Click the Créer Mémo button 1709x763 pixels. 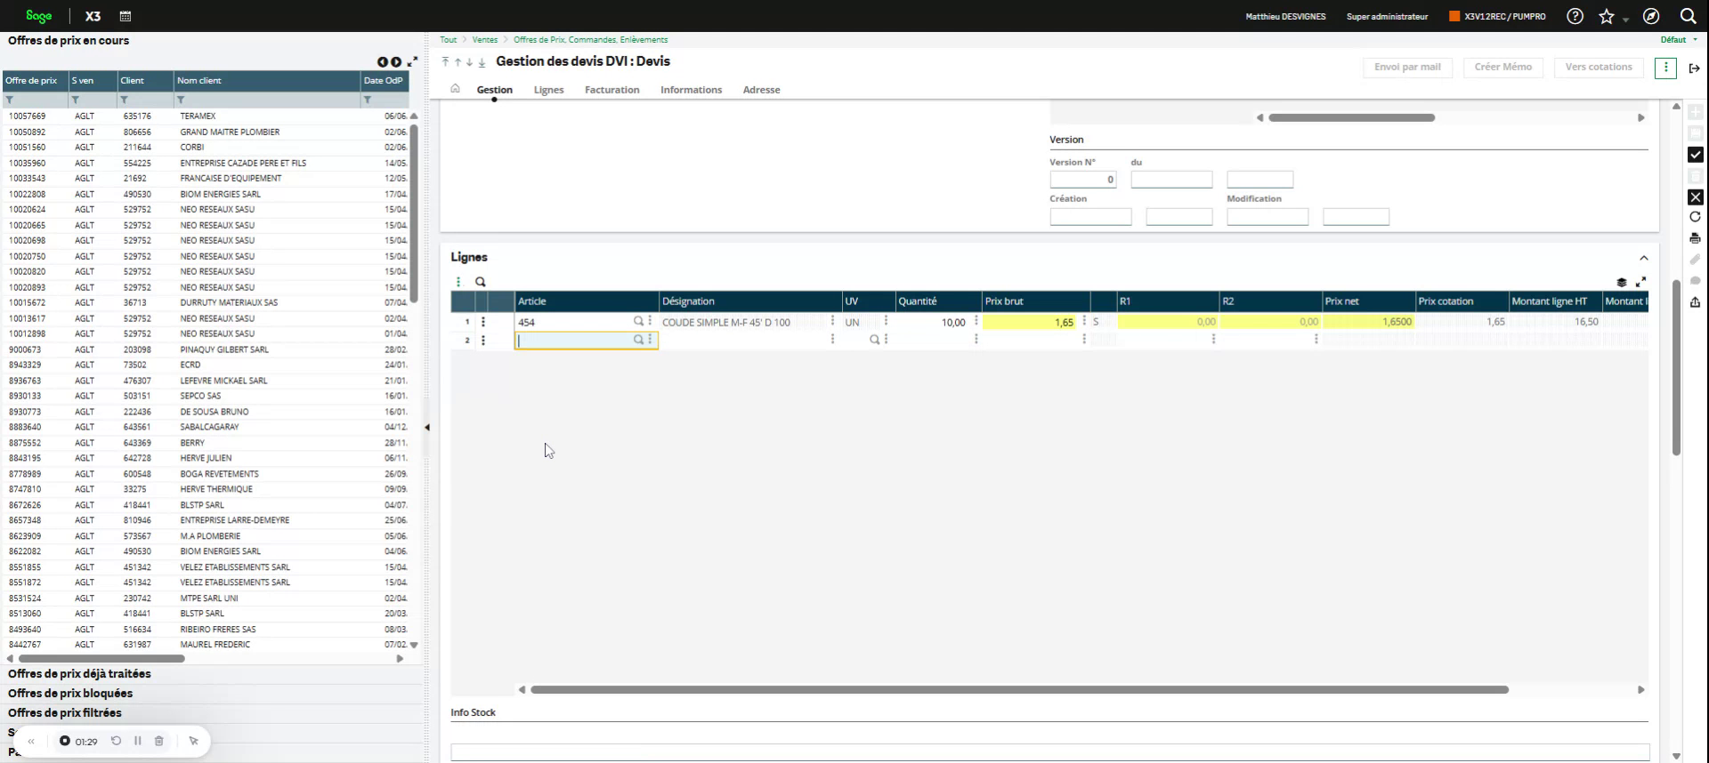pos(1502,68)
